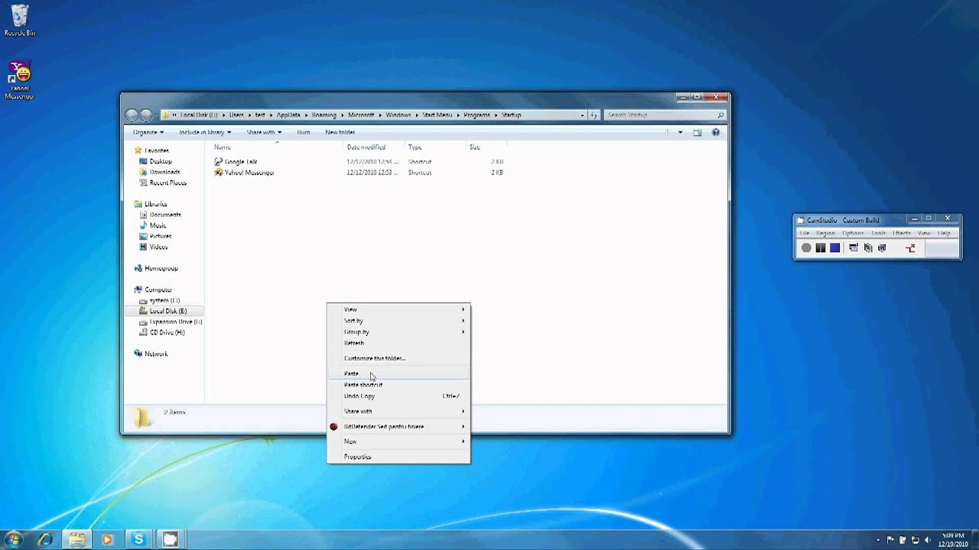Expand the Sort by submenu
The image size is (979, 550).
pos(398,321)
